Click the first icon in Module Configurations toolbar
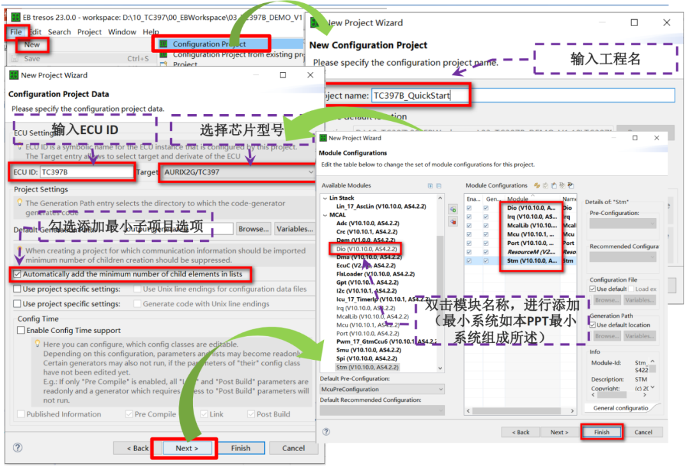 [x=537, y=186]
